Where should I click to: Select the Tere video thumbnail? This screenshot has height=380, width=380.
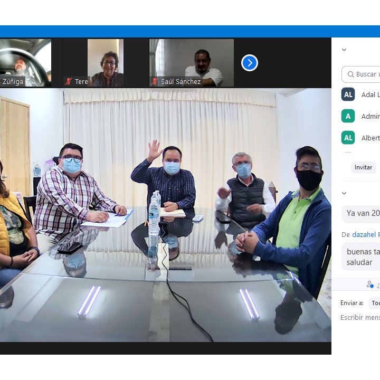[105, 62]
